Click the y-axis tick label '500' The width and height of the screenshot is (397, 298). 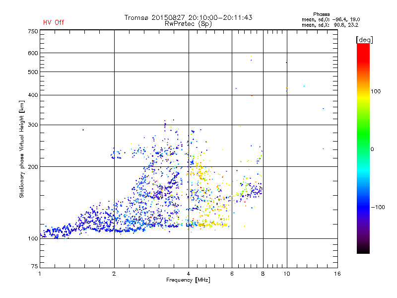pyautogui.click(x=33, y=72)
